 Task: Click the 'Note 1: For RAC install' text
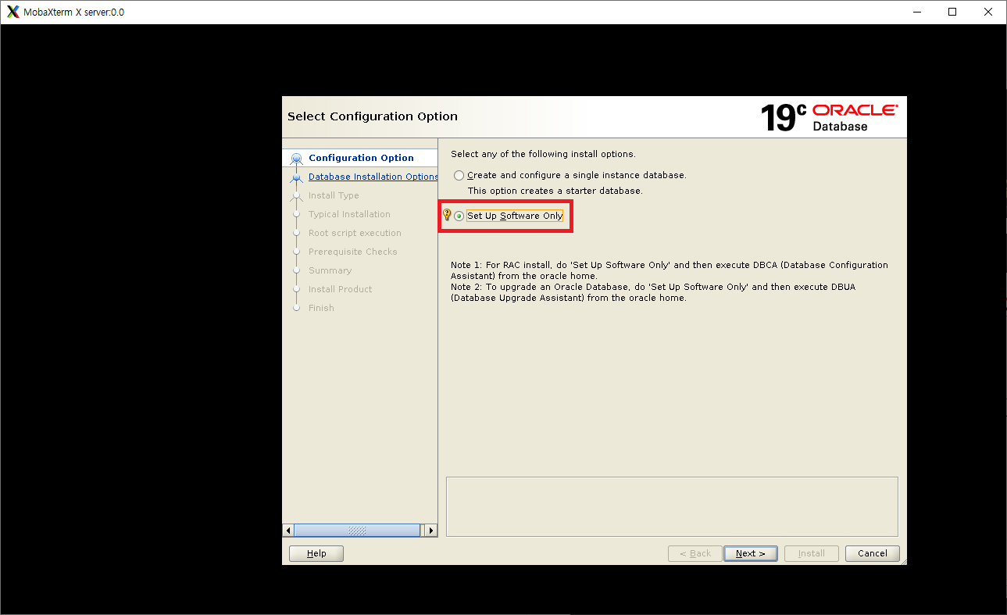click(x=670, y=270)
